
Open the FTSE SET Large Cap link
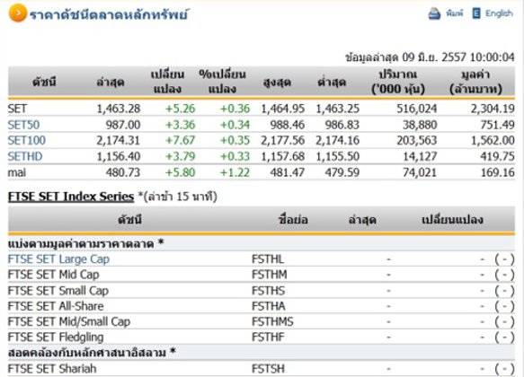(58, 259)
